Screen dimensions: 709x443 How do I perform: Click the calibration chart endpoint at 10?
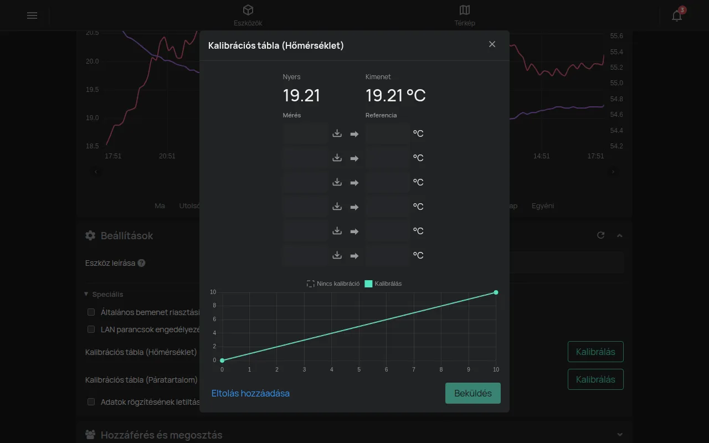pyautogui.click(x=496, y=292)
